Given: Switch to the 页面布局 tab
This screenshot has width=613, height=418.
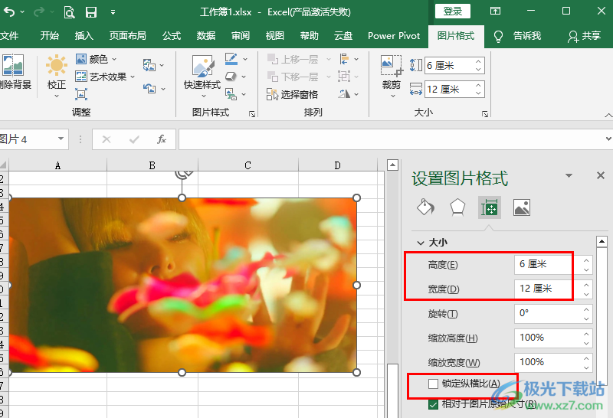Looking at the screenshot, I should coord(128,35).
